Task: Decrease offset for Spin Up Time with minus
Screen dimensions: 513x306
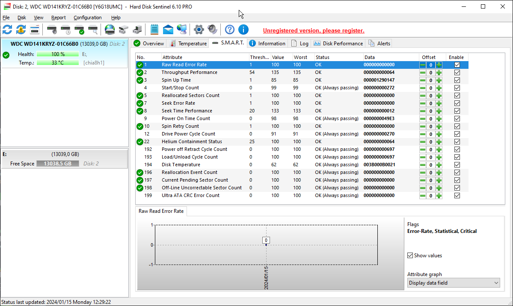Action: (423, 80)
